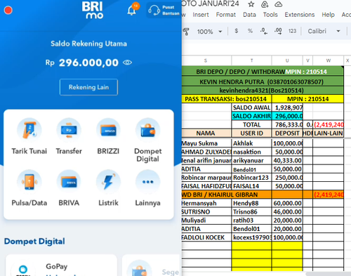Select the Hermansyah name cell
This screenshot has width=351, height=276.
click(x=206, y=203)
